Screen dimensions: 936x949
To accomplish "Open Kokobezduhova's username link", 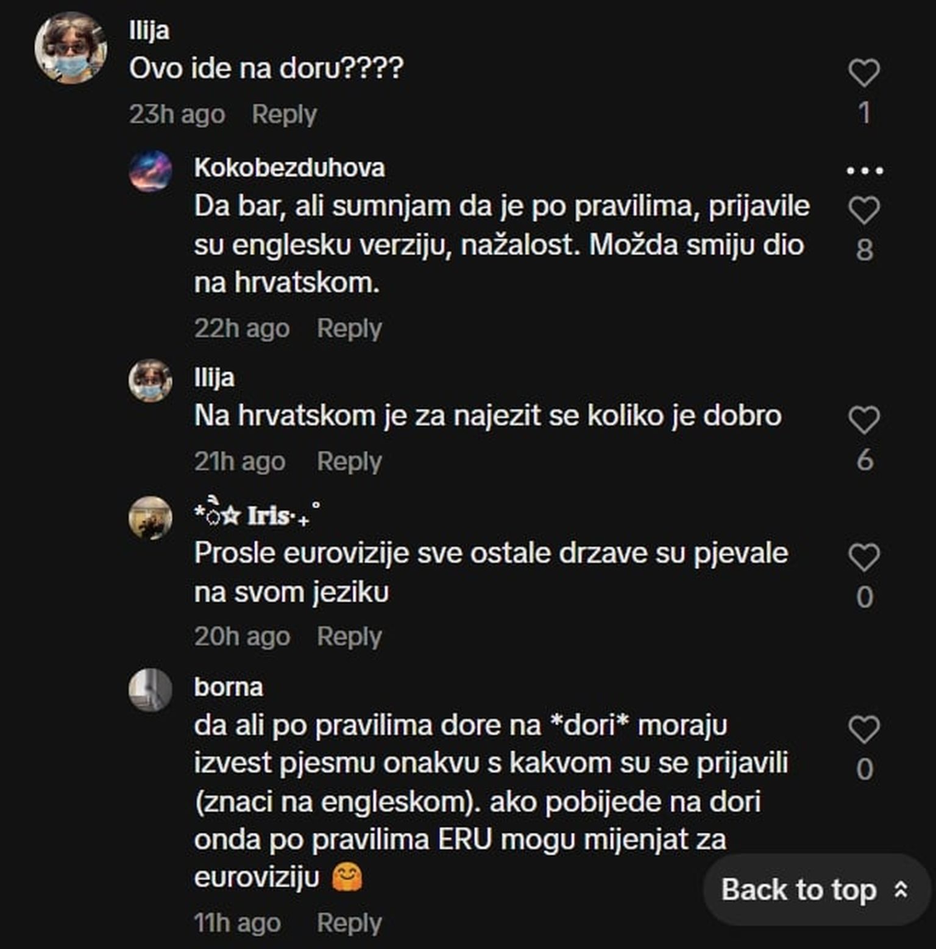I will pyautogui.click(x=289, y=168).
